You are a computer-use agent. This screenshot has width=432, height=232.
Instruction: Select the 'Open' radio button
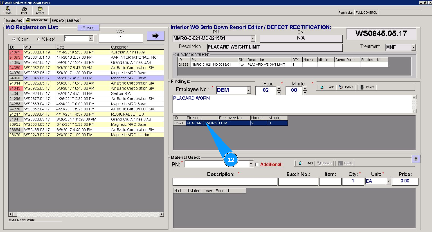pyautogui.click(x=14, y=39)
